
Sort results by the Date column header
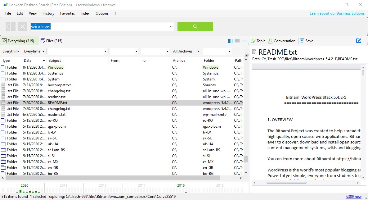34,60
